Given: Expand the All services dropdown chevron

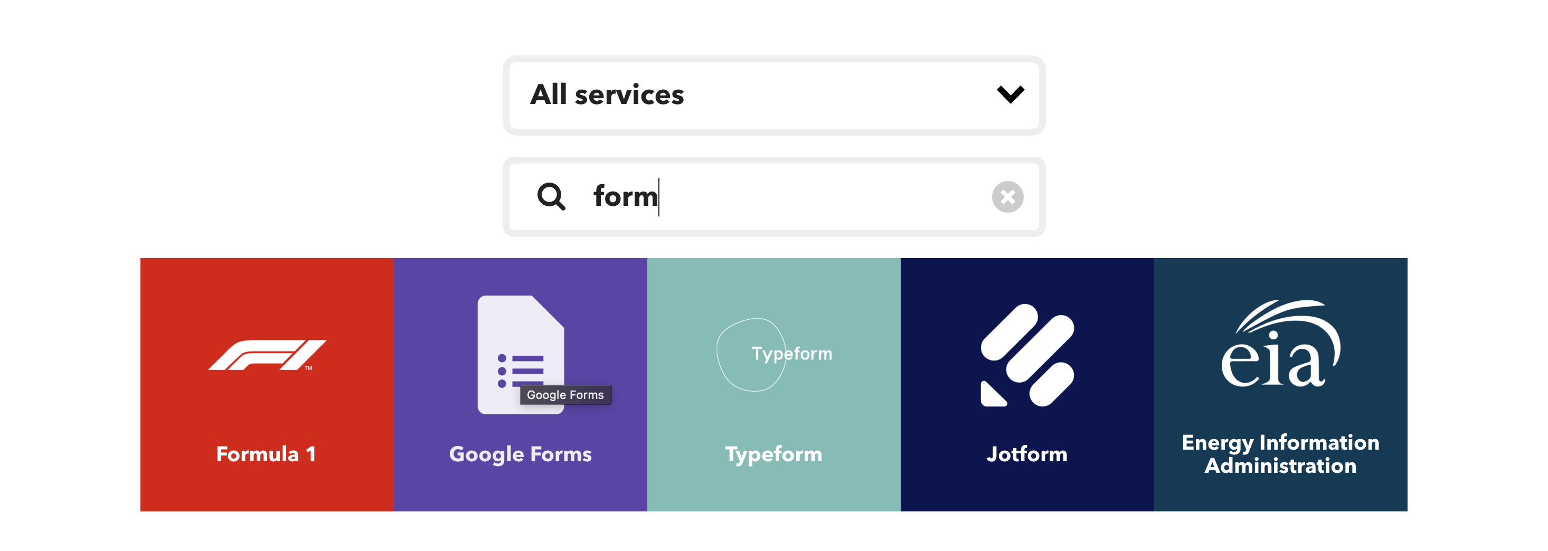Looking at the screenshot, I should coord(1010,94).
